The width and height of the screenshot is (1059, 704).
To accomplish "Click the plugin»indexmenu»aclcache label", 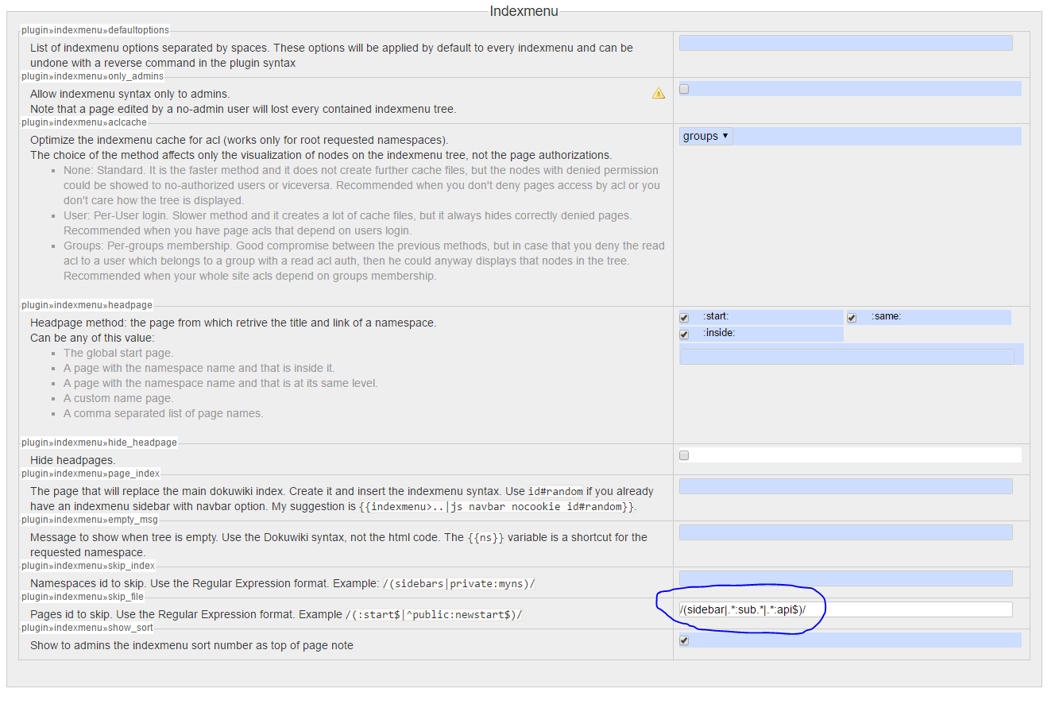I will 84,122.
